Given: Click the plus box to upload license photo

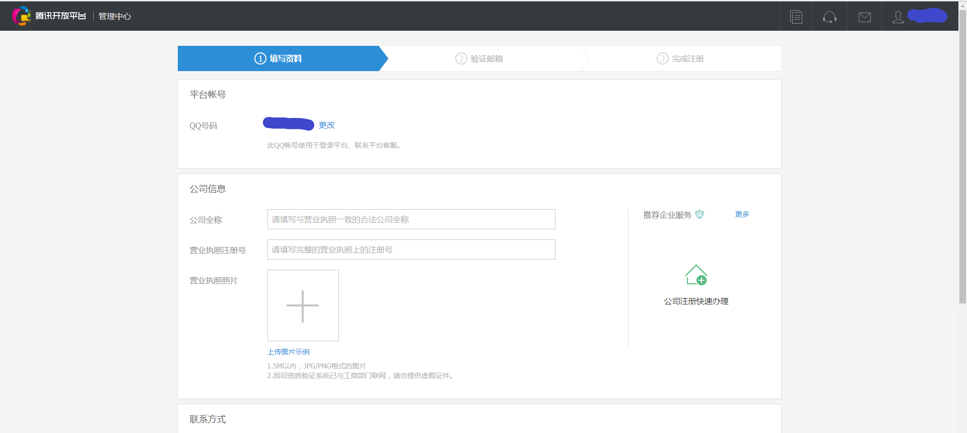Looking at the screenshot, I should pyautogui.click(x=303, y=305).
